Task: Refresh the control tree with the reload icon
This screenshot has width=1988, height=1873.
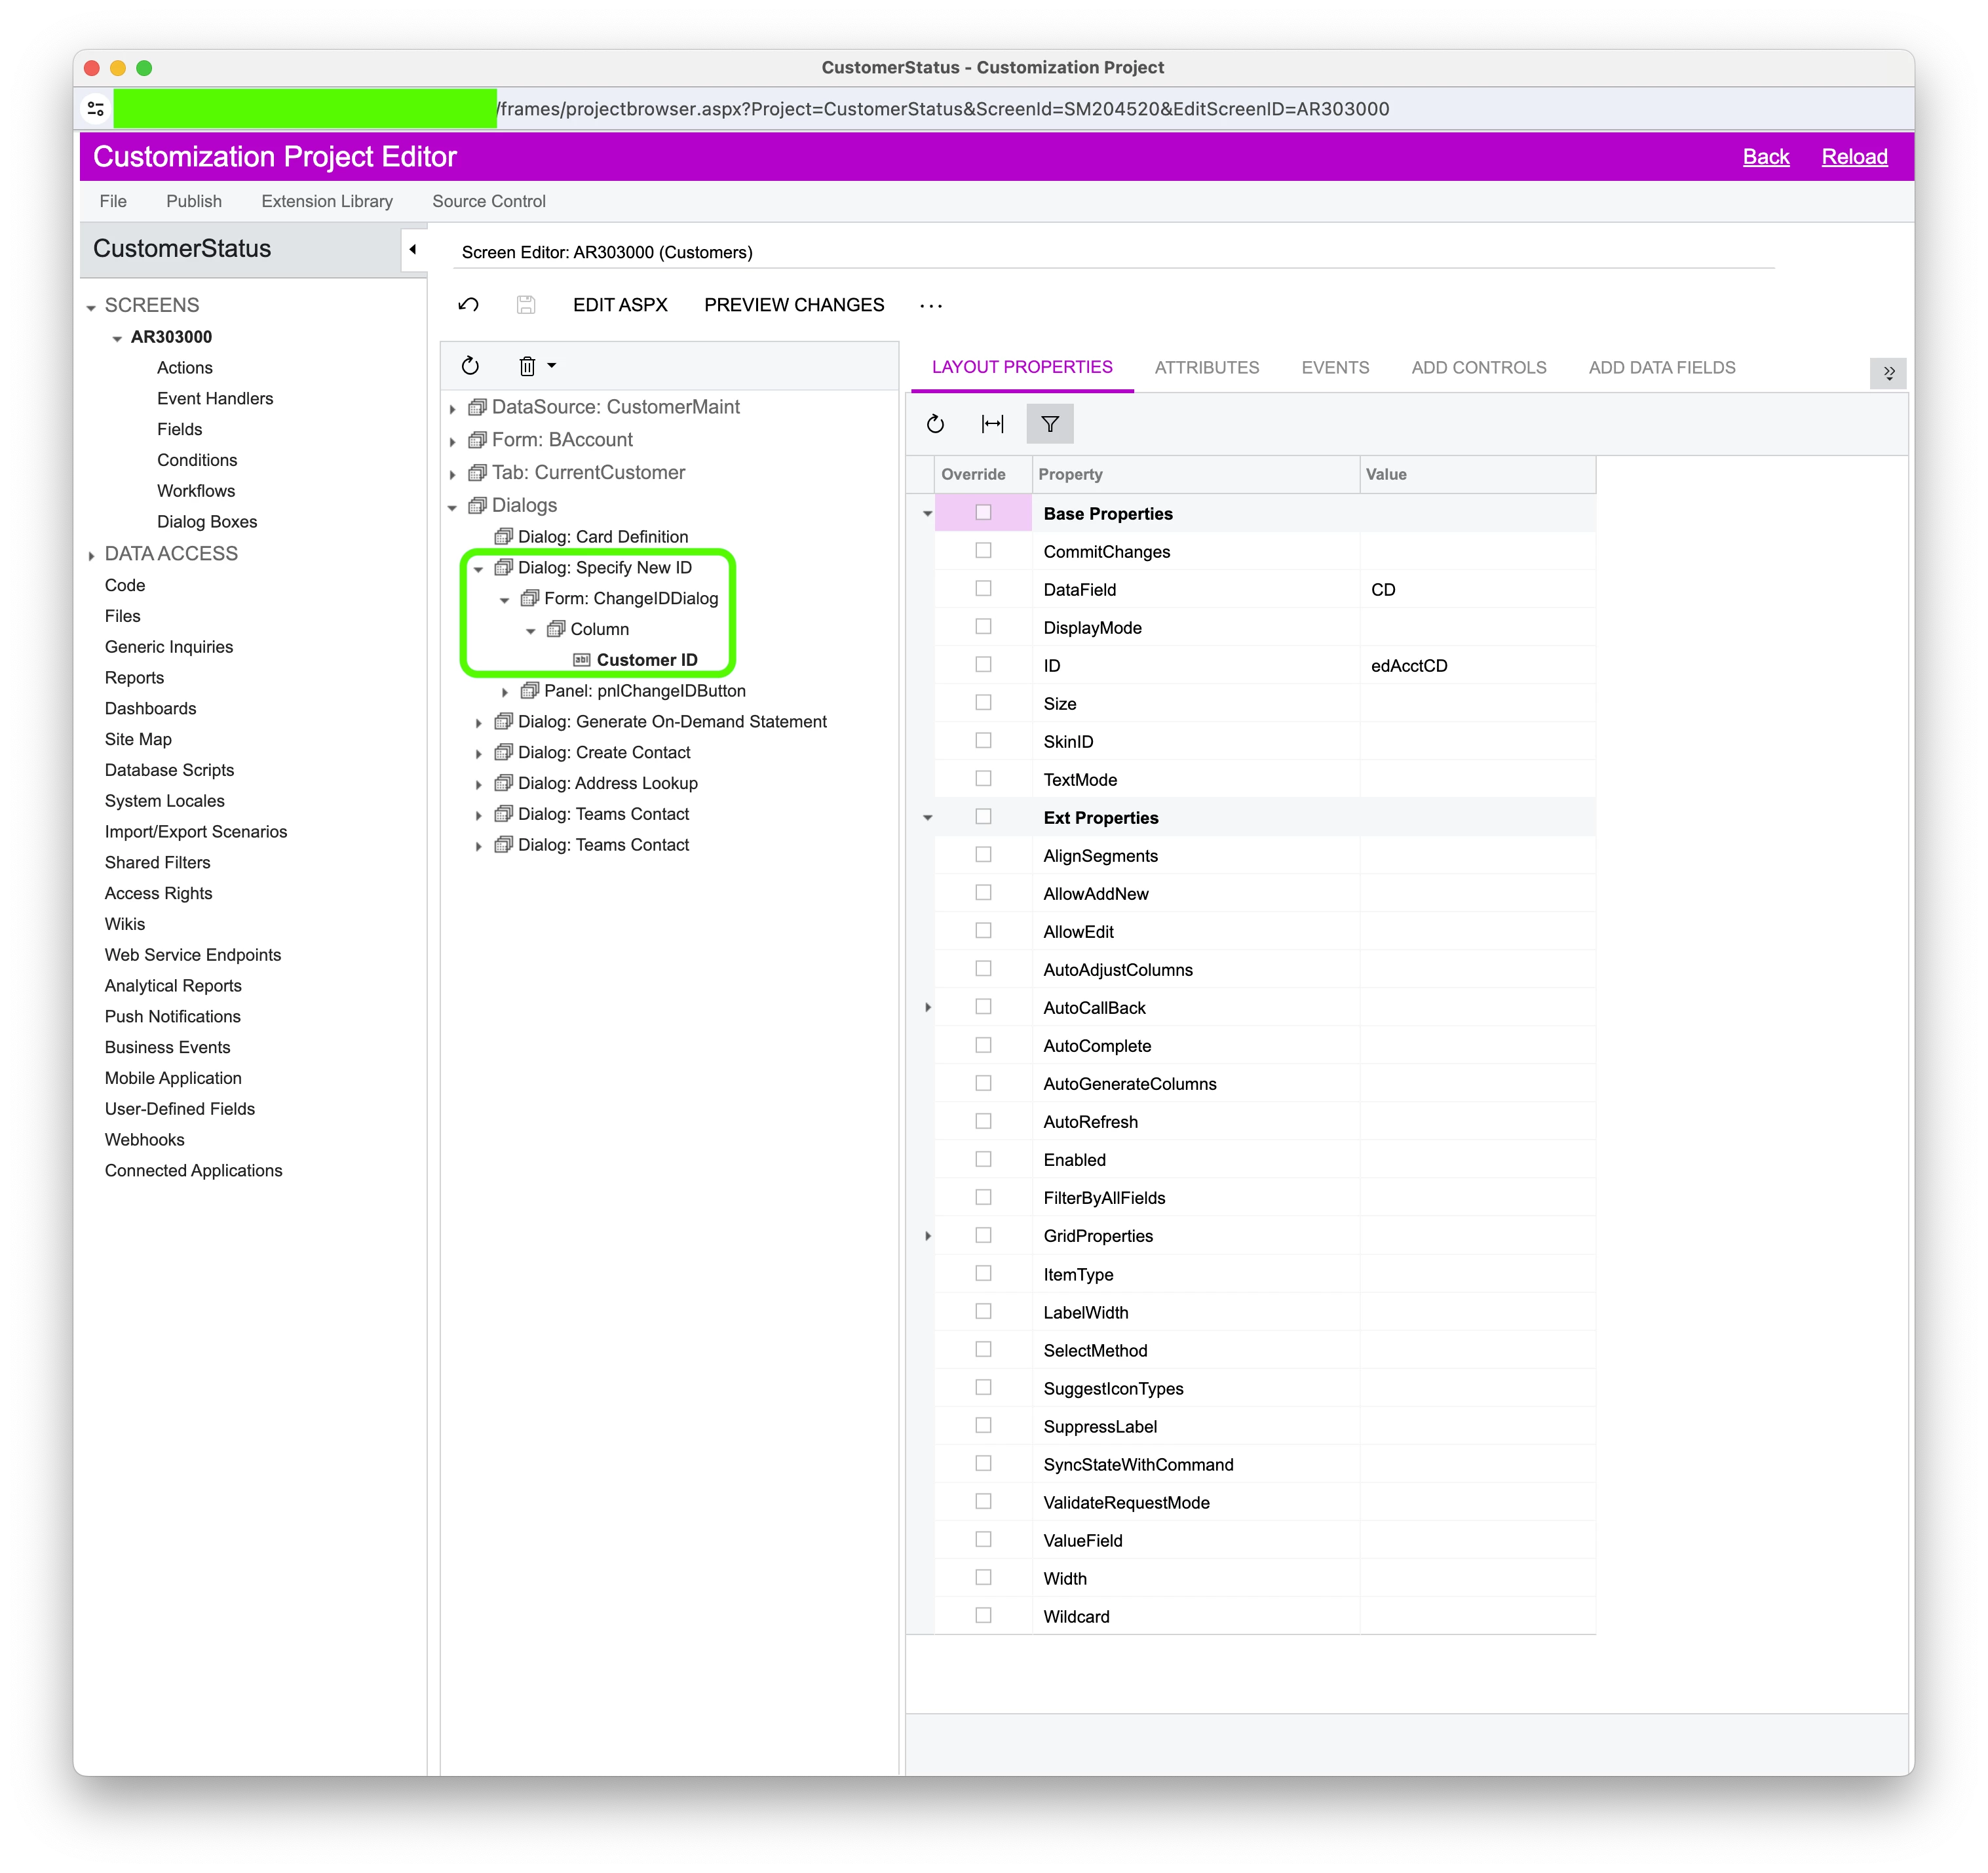Action: point(470,366)
